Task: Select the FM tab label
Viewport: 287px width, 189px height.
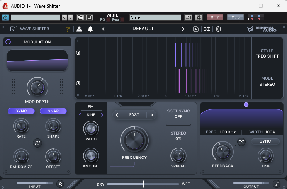Action: 91,106
